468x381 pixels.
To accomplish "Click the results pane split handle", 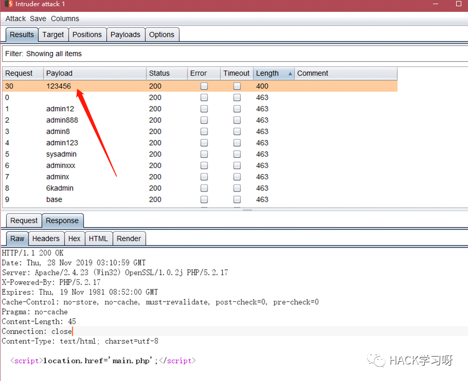I will click(x=247, y=210).
